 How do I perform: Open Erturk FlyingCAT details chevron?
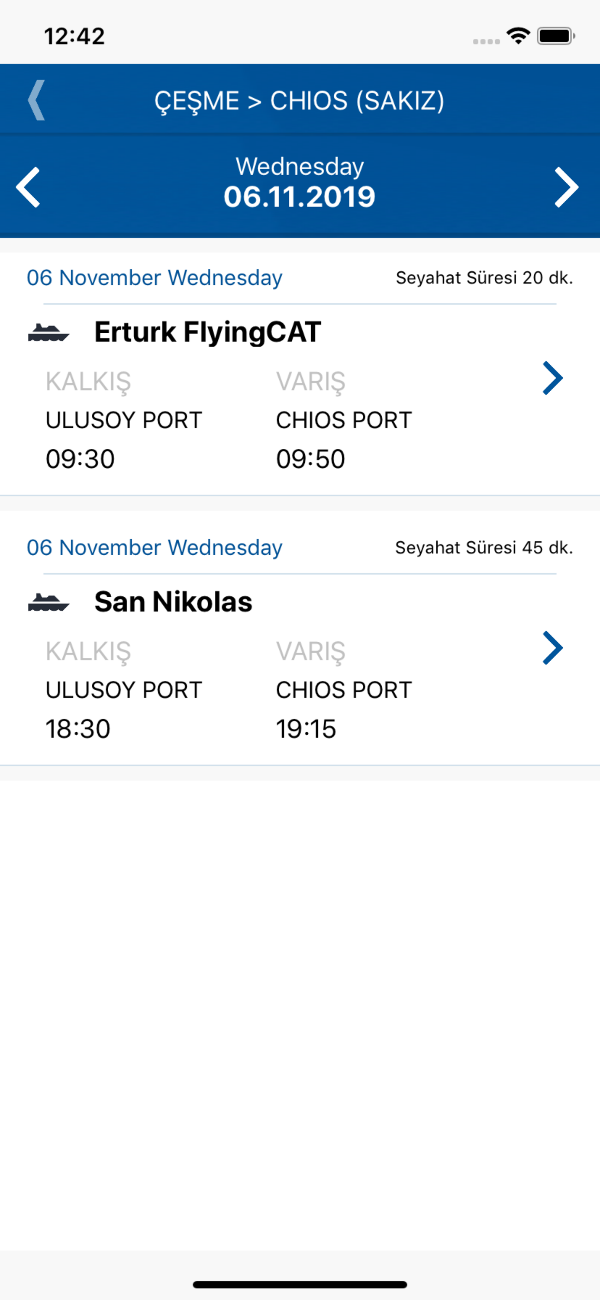pyautogui.click(x=553, y=378)
